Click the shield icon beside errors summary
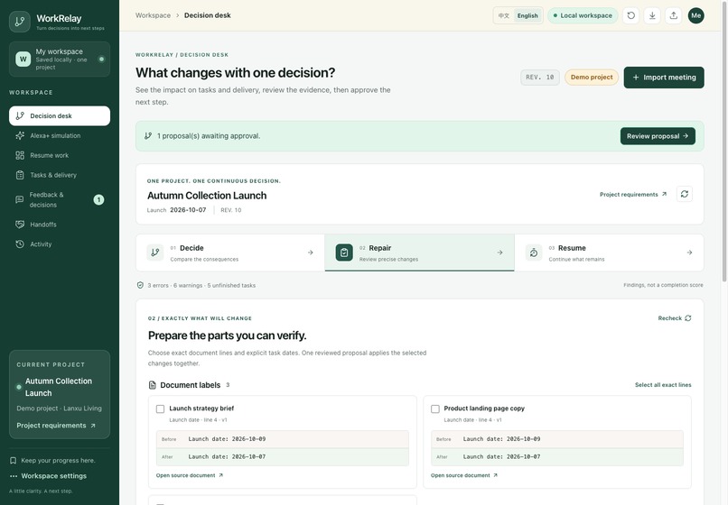This screenshot has height=505, width=728. pyautogui.click(x=140, y=285)
